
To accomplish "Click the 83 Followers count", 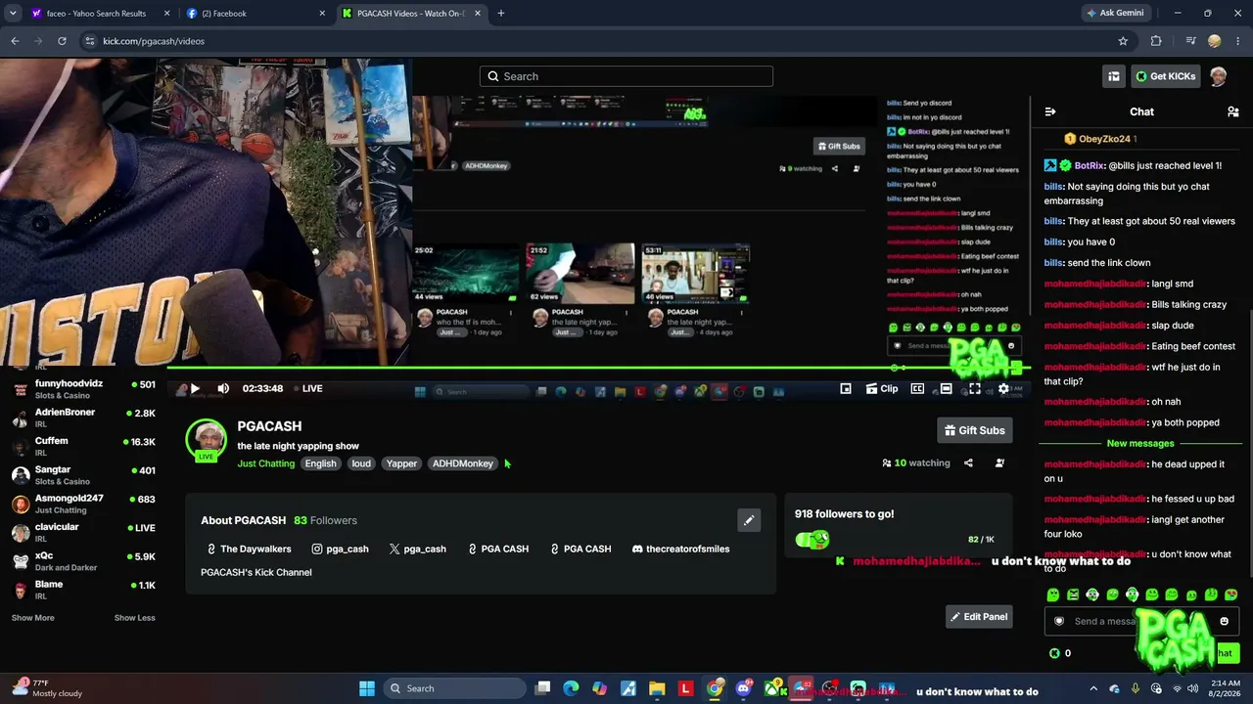I will point(325,520).
